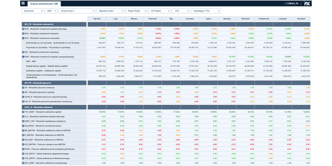Click ROE April value -1.34%
Viewport: 332px width, 166px height.
(x=158, y=29)
